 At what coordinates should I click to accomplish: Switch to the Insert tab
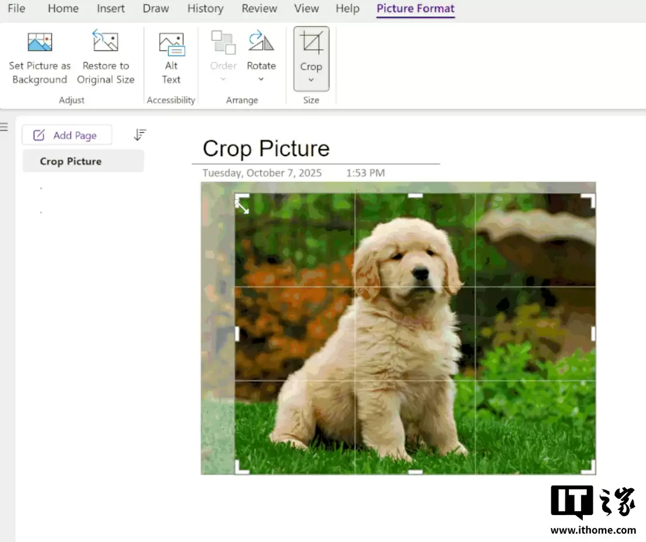111,8
